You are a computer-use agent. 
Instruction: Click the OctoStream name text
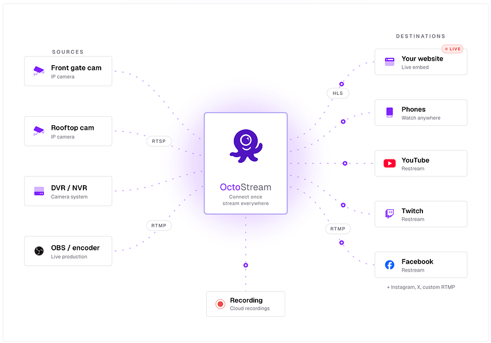coord(246,187)
